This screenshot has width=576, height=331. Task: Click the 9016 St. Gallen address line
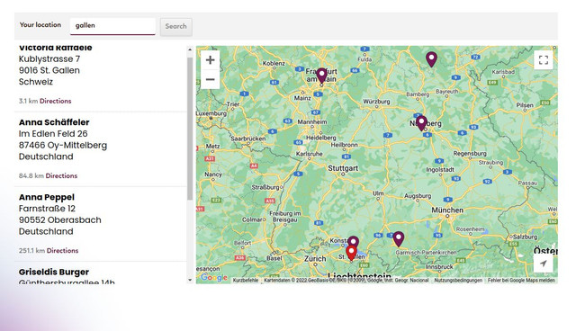49,70
